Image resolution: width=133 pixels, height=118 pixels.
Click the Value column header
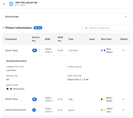(x=92, y=39)
